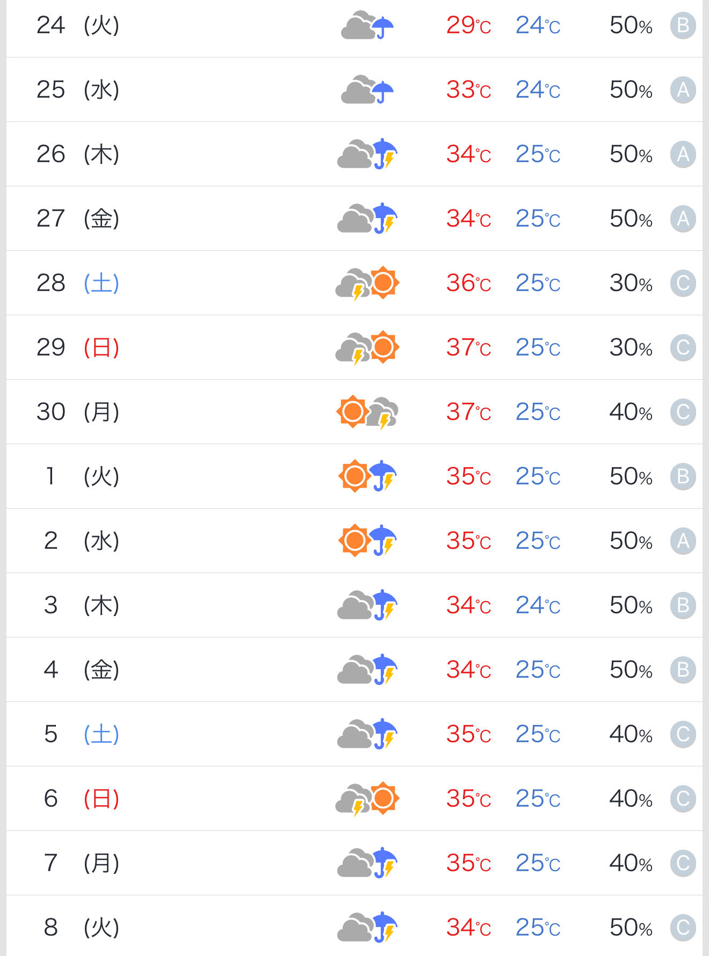Tap the 36℃ high temperature on the 28th
Image resolution: width=709 pixels, height=956 pixels.
tap(468, 283)
